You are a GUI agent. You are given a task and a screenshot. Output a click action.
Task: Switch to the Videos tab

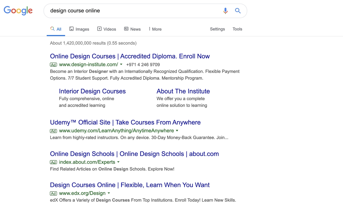107,29
